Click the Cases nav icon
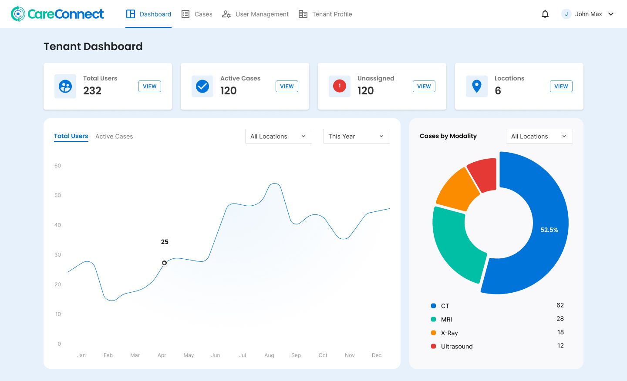 click(185, 14)
